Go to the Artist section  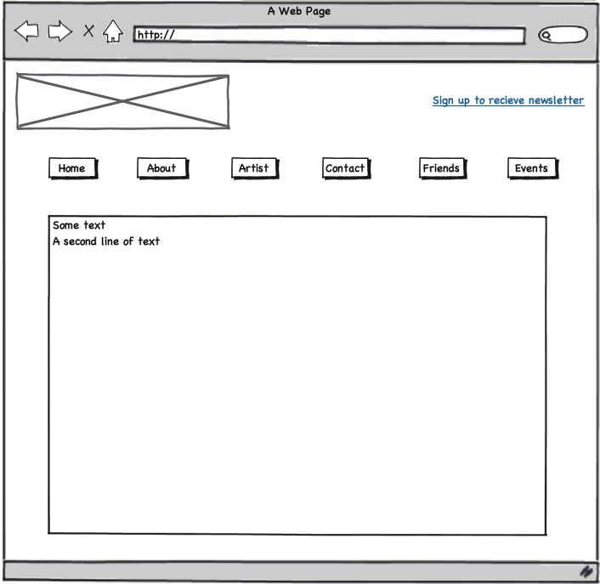click(x=253, y=168)
